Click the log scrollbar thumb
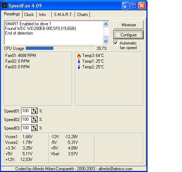The height and width of the screenshot is (172, 182). click(106, 37)
